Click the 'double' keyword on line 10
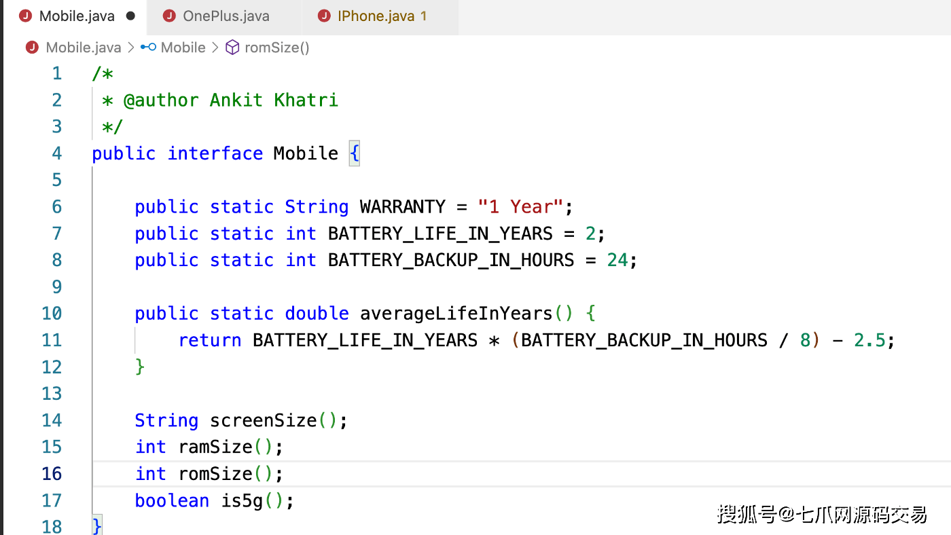The image size is (951, 535). (x=317, y=314)
